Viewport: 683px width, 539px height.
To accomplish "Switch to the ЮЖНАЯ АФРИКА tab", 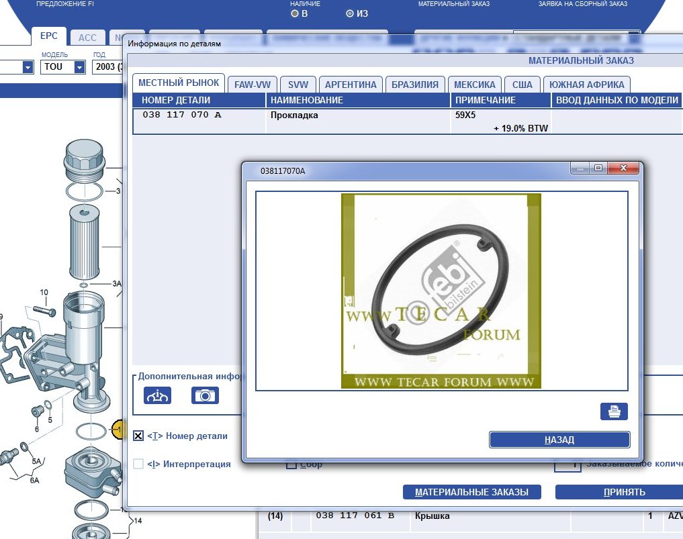I will 586,85.
